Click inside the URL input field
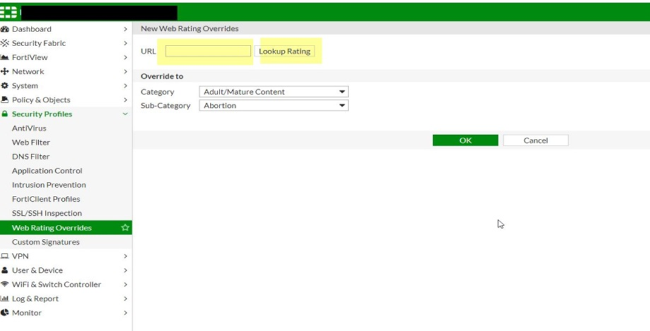Screen dimensions: 650x331 coord(208,52)
